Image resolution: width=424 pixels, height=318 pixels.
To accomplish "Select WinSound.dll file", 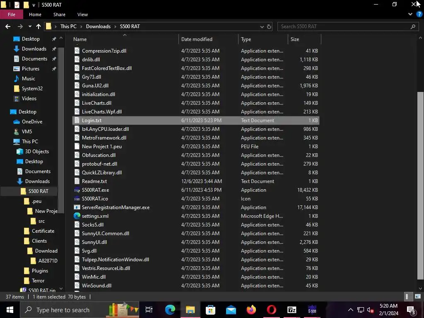I will (96, 286).
